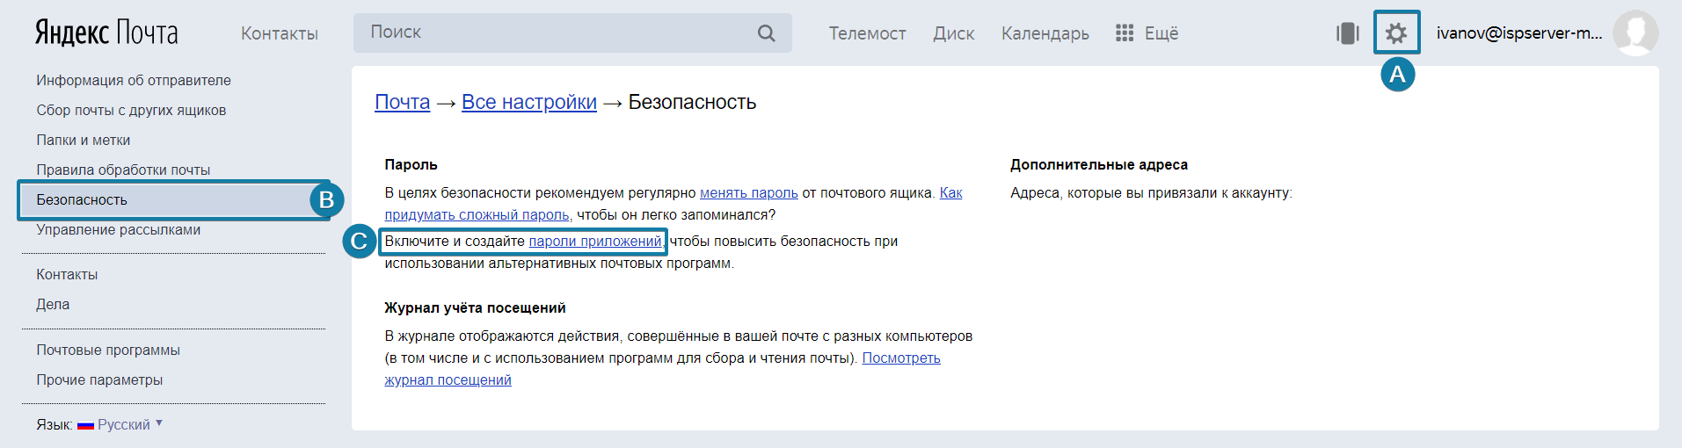Open the Ещё apps grid icon
Screen dimensions: 1682x448
click(1124, 33)
